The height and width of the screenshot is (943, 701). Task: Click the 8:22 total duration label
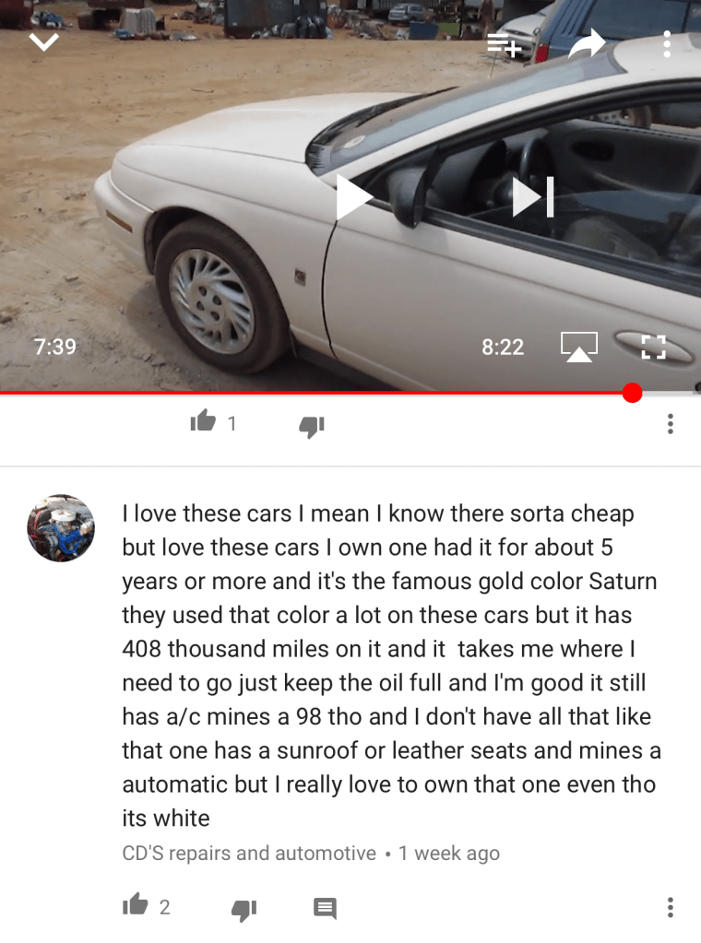503,347
